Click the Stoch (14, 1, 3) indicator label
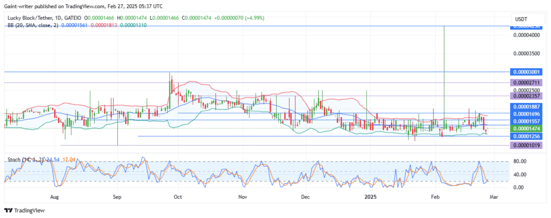 click(x=26, y=160)
